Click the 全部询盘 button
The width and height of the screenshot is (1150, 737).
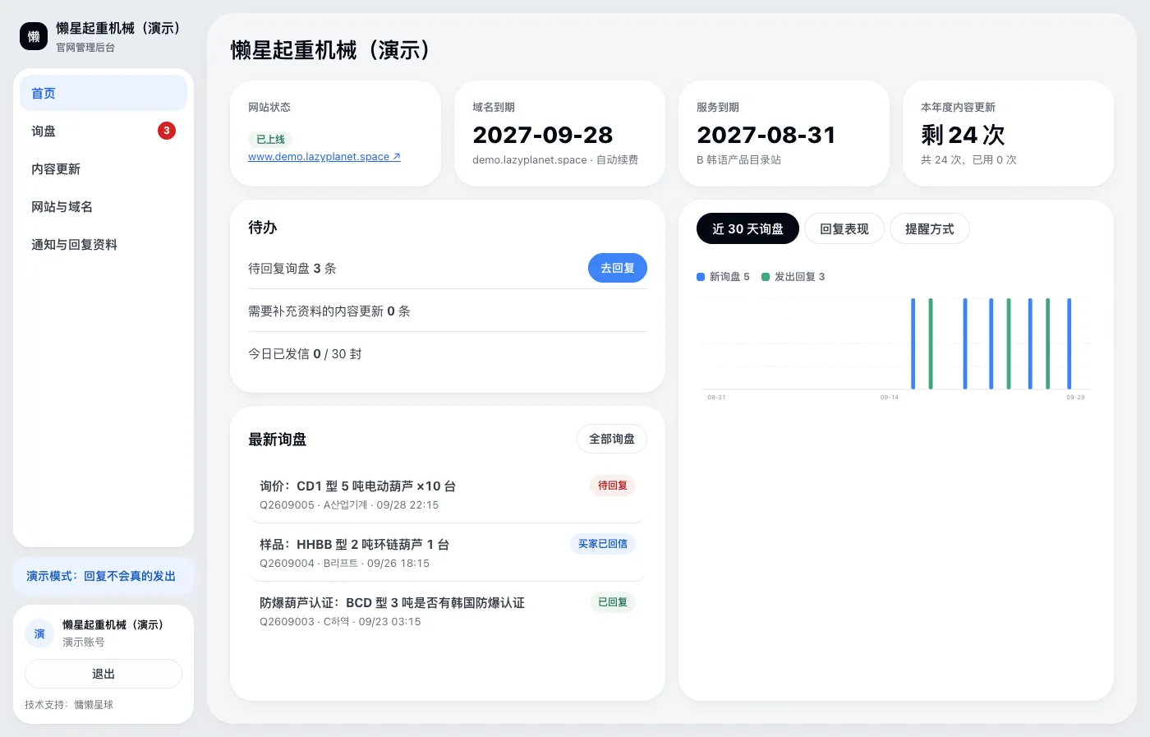(612, 439)
